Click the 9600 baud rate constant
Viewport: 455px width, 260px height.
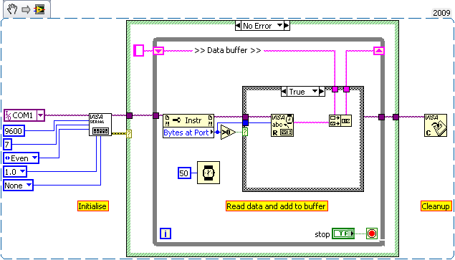click(14, 131)
